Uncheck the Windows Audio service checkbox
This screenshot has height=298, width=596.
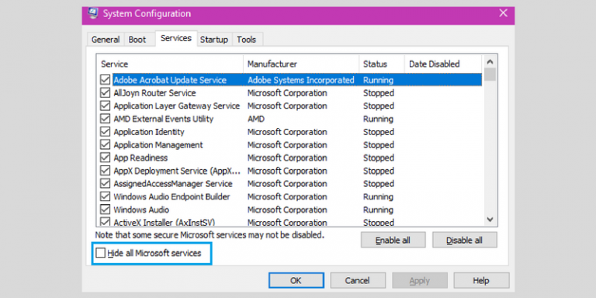pyautogui.click(x=105, y=210)
